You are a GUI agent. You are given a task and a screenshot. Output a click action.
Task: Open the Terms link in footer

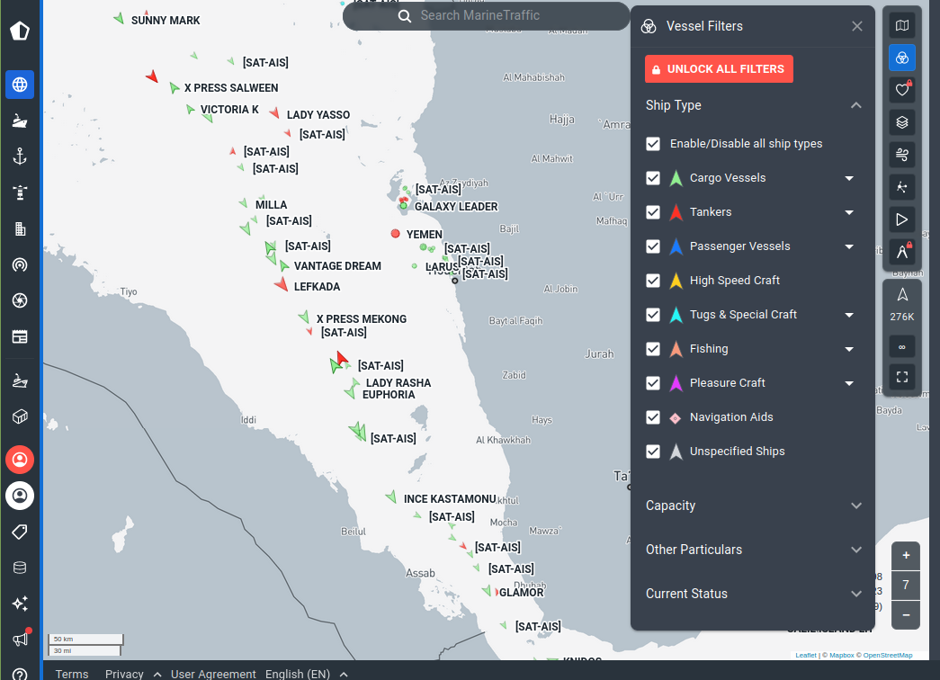[x=72, y=674]
